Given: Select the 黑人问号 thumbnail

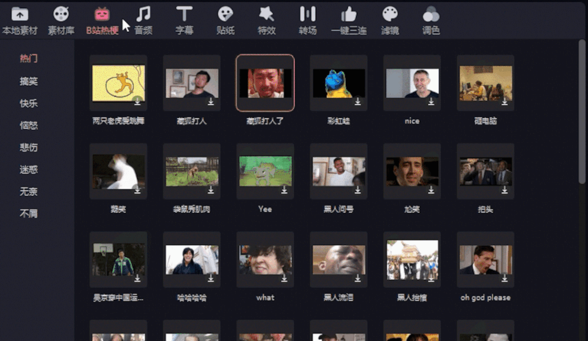Looking at the screenshot, I should pyautogui.click(x=338, y=171).
